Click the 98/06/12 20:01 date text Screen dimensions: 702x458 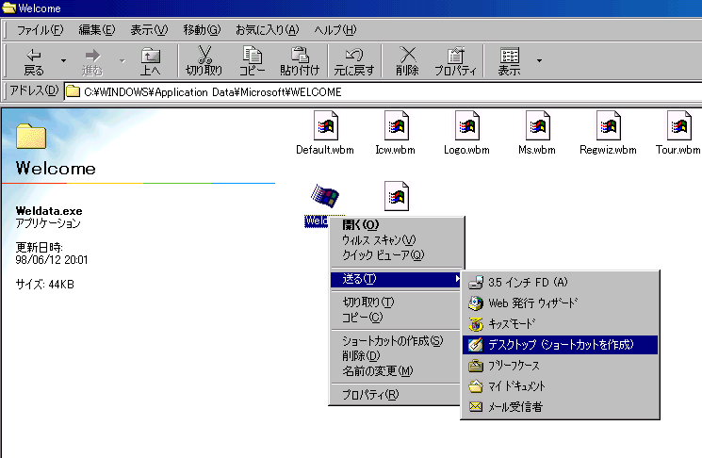click(x=52, y=260)
